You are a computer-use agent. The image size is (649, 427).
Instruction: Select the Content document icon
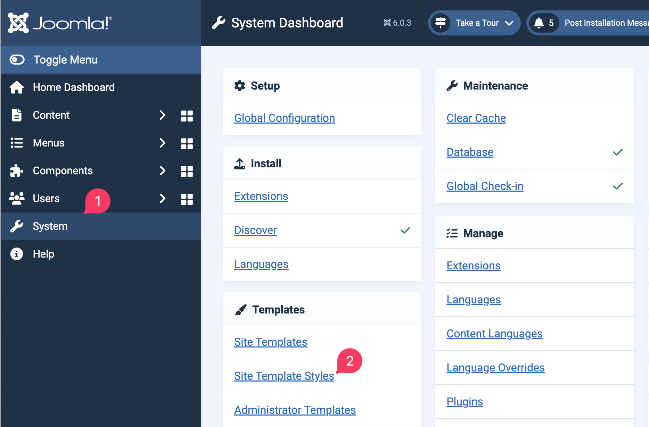point(16,115)
